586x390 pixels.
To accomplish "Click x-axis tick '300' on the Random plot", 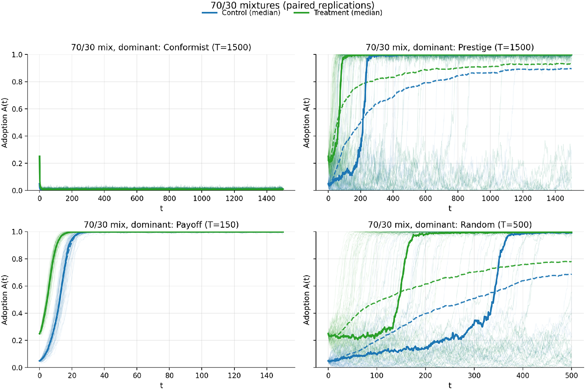I will [x=474, y=375].
